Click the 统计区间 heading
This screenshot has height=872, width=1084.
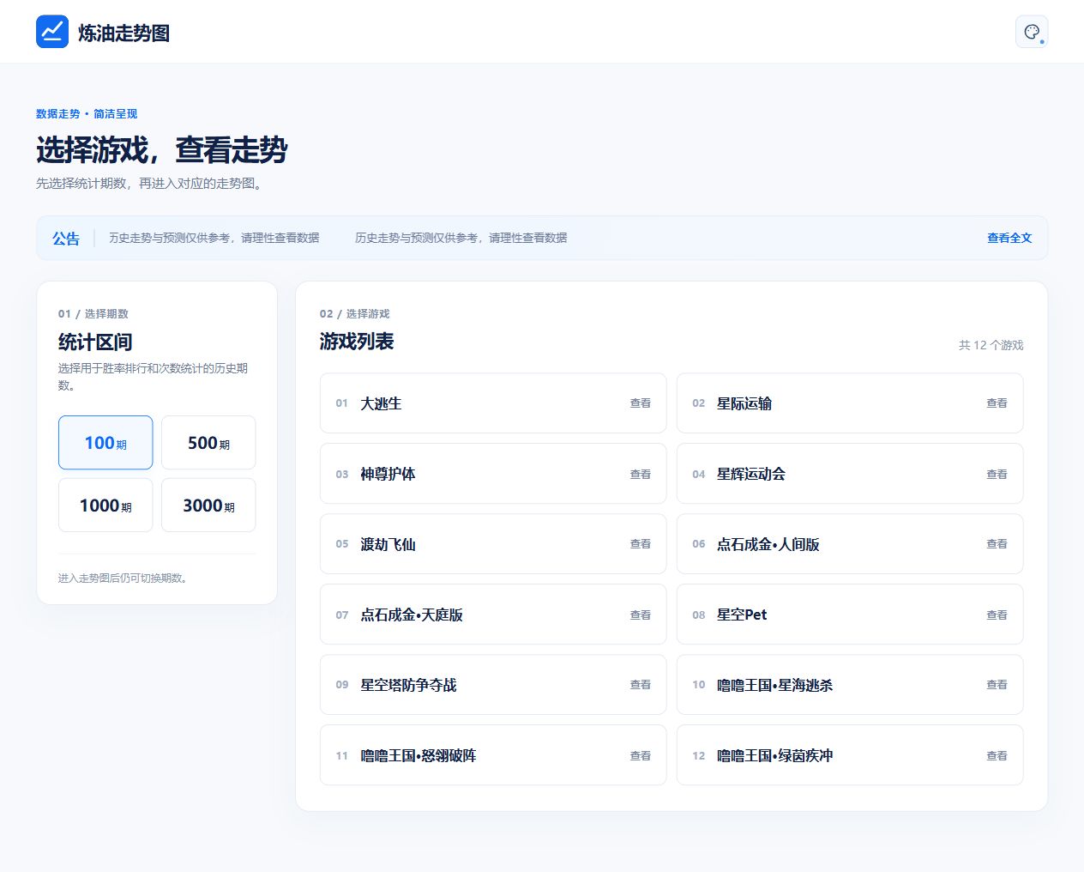coord(95,342)
